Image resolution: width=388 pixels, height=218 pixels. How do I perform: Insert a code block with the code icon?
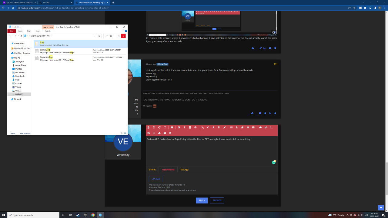pos(266,127)
